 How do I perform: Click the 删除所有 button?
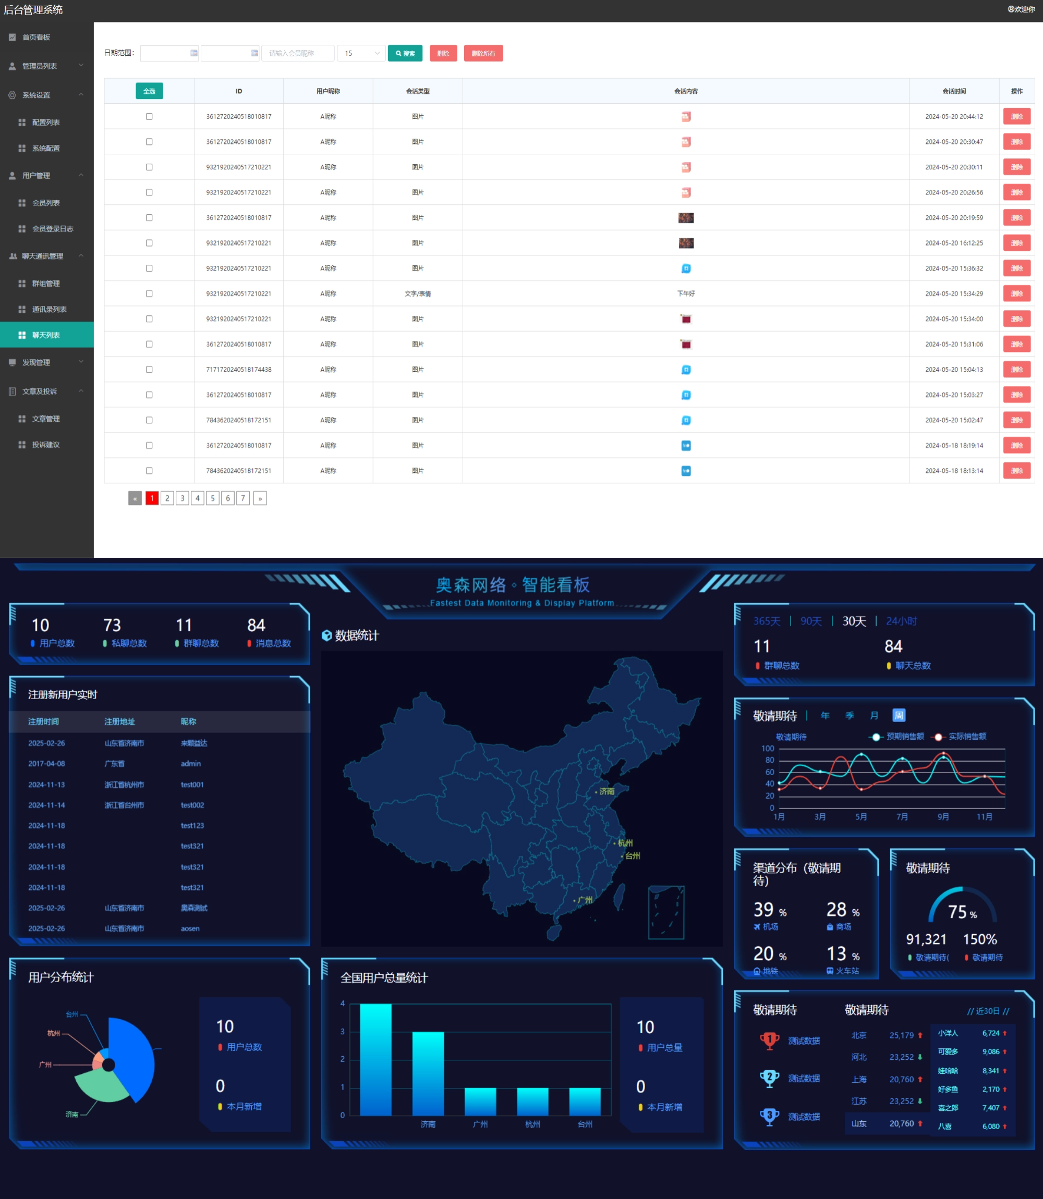(483, 53)
